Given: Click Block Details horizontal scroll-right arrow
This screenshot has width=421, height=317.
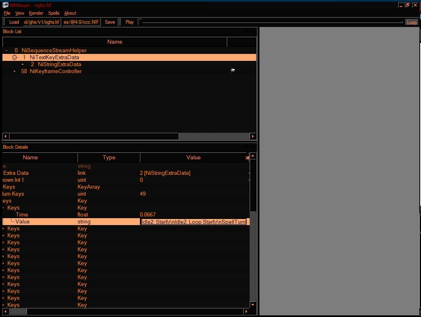Looking at the screenshot, I should point(246,311).
